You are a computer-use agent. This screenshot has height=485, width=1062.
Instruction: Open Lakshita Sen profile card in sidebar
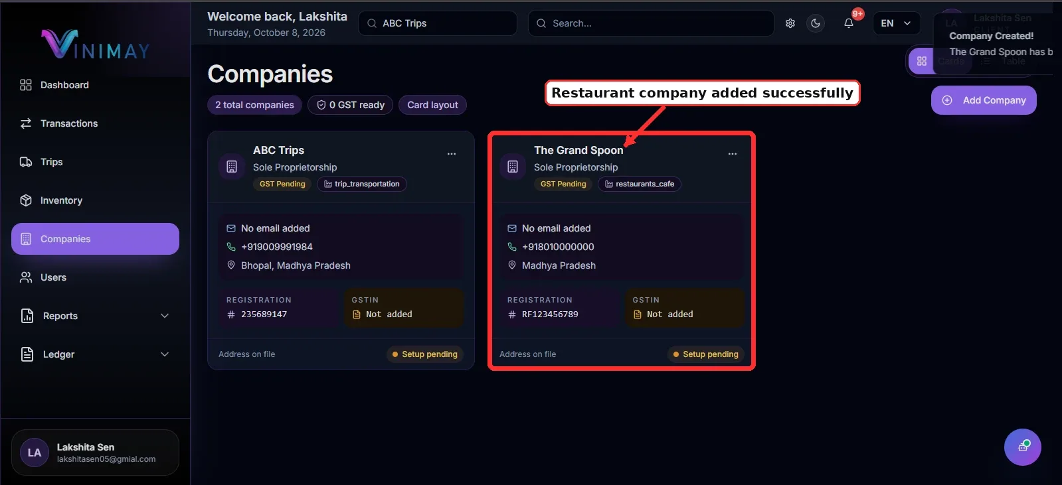tap(95, 452)
